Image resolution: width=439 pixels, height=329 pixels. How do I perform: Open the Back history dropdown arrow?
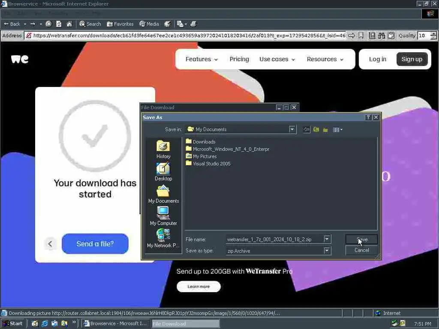pos(25,24)
